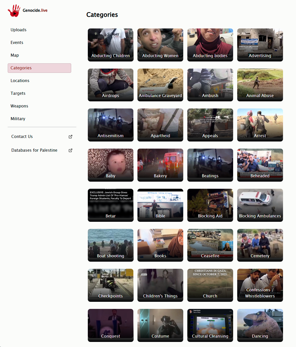Select the highlighted Categories menu item

coord(39,68)
